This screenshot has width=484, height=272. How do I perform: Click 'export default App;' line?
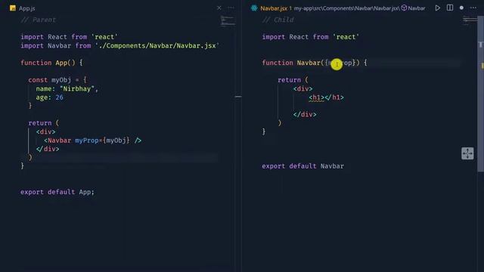pyautogui.click(x=57, y=192)
